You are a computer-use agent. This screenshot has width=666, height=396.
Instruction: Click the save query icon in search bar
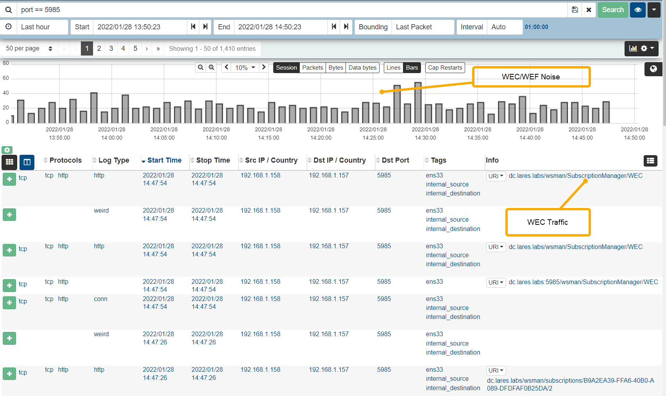575,10
